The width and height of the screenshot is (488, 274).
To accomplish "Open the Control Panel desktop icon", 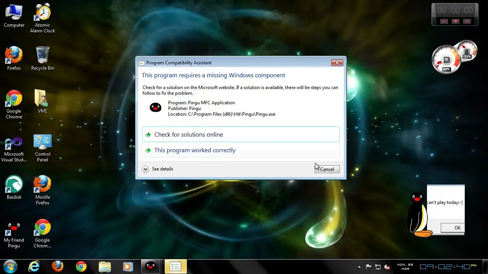I will [x=43, y=148].
